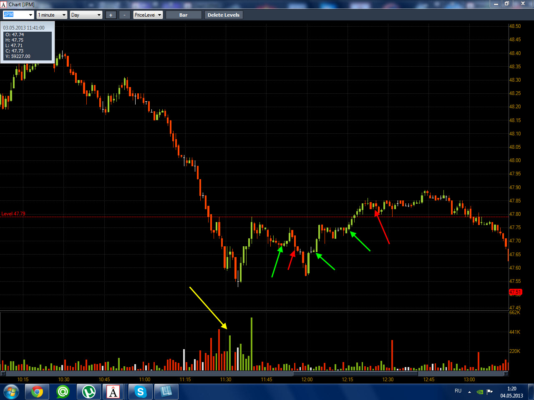Show hidden tray icons arrow
The width and height of the screenshot is (534, 400).
point(470,392)
